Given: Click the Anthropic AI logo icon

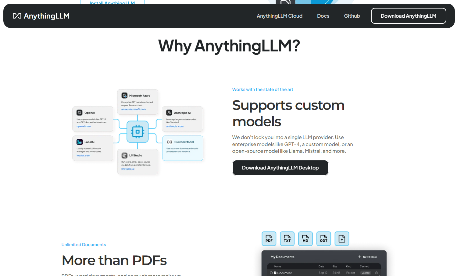Looking at the screenshot, I should coord(169,113).
